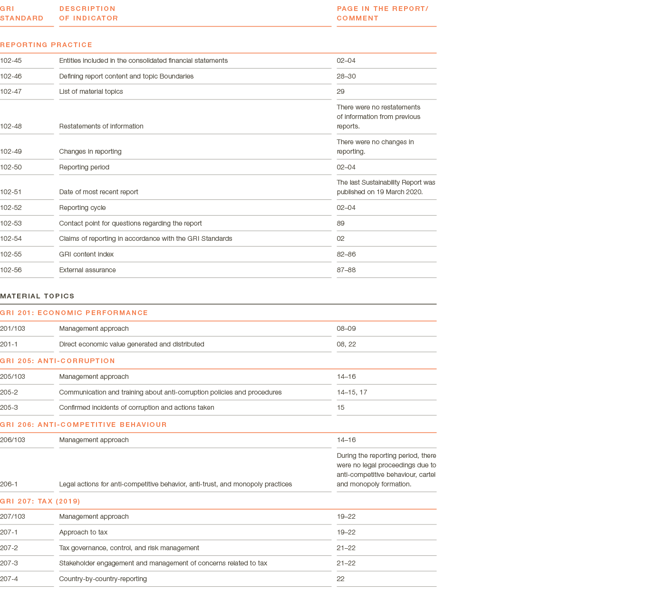Click 'Stakeholder engagement and management of concerns' row
647x593 pixels.
coord(164,563)
